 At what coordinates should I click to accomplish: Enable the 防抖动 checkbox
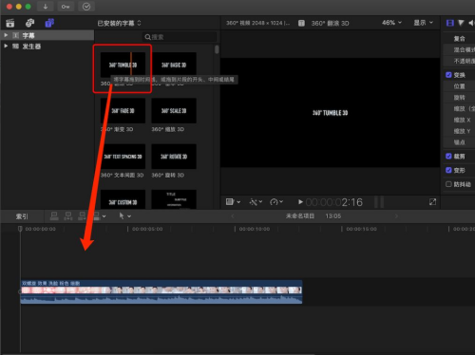448,184
